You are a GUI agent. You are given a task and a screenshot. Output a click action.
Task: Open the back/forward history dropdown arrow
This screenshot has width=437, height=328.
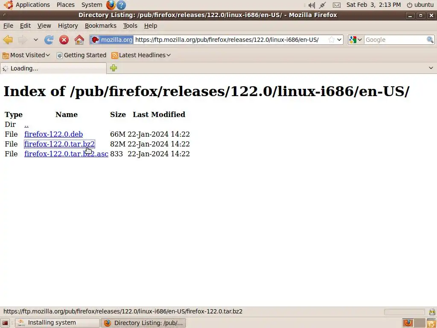click(36, 40)
